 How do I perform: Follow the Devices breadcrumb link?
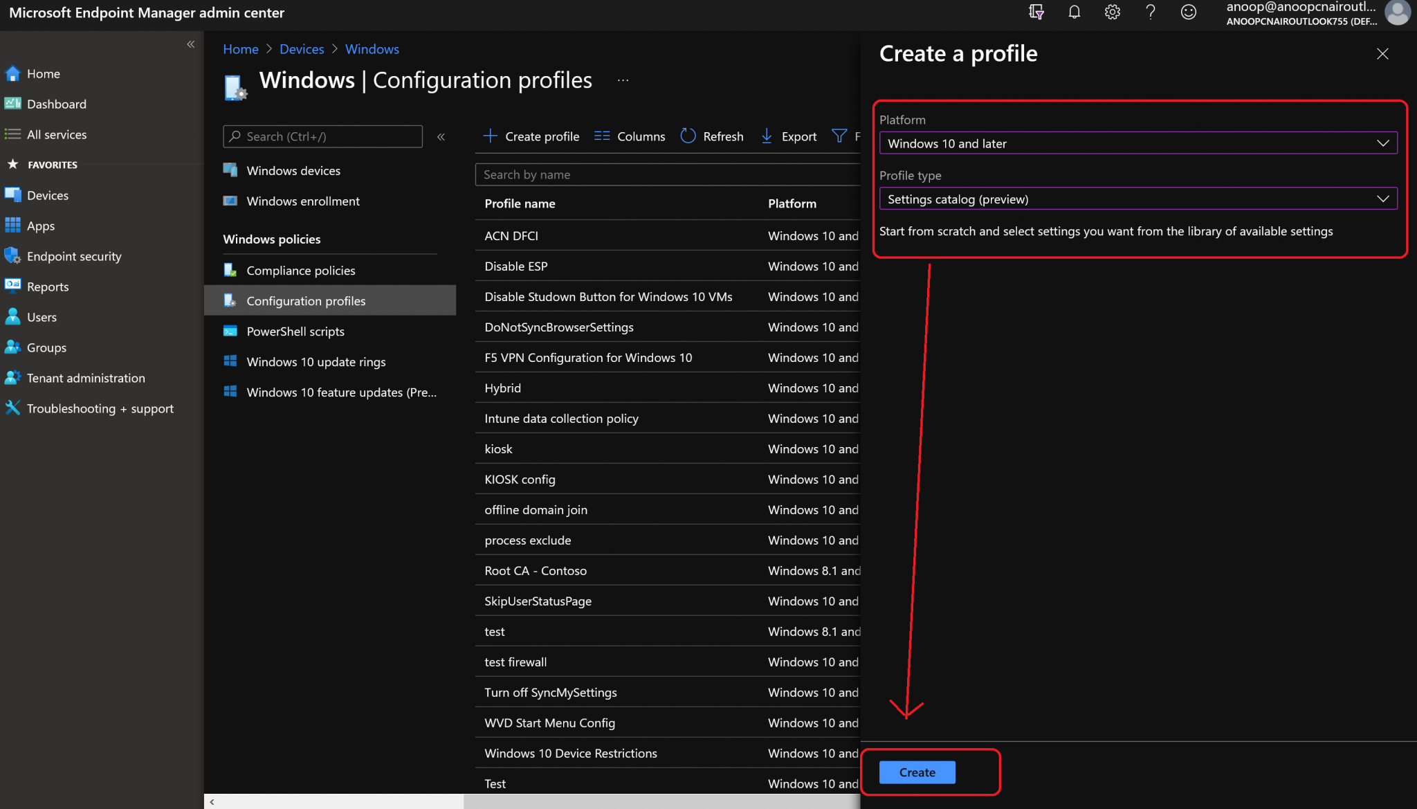coord(302,49)
